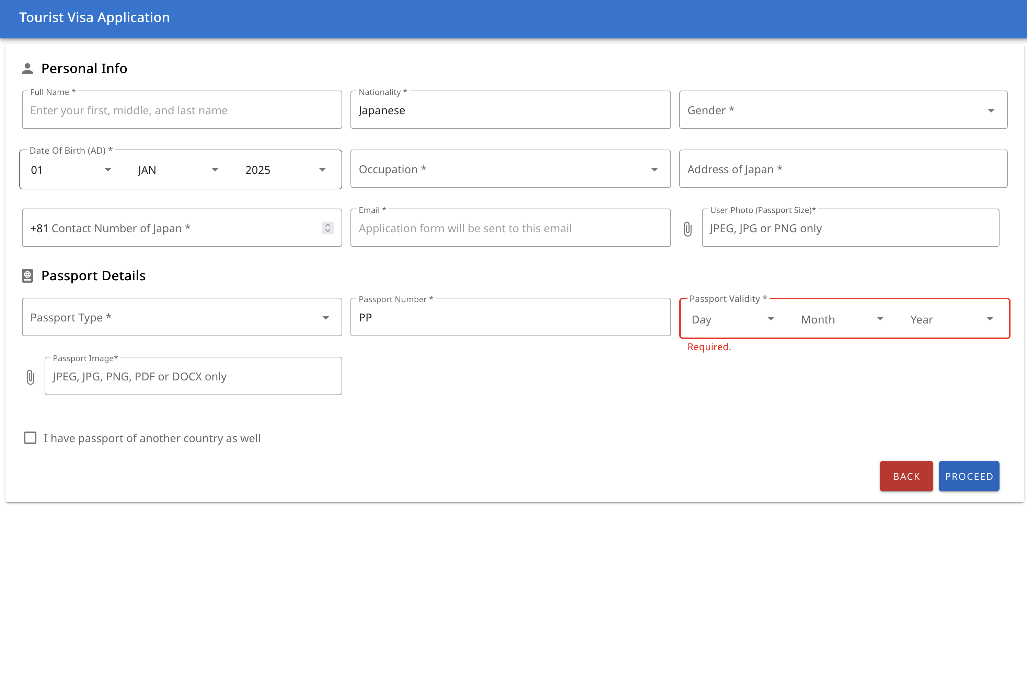The width and height of the screenshot is (1027, 684).
Task: Expand the Occupation dropdown
Action: [x=510, y=169]
